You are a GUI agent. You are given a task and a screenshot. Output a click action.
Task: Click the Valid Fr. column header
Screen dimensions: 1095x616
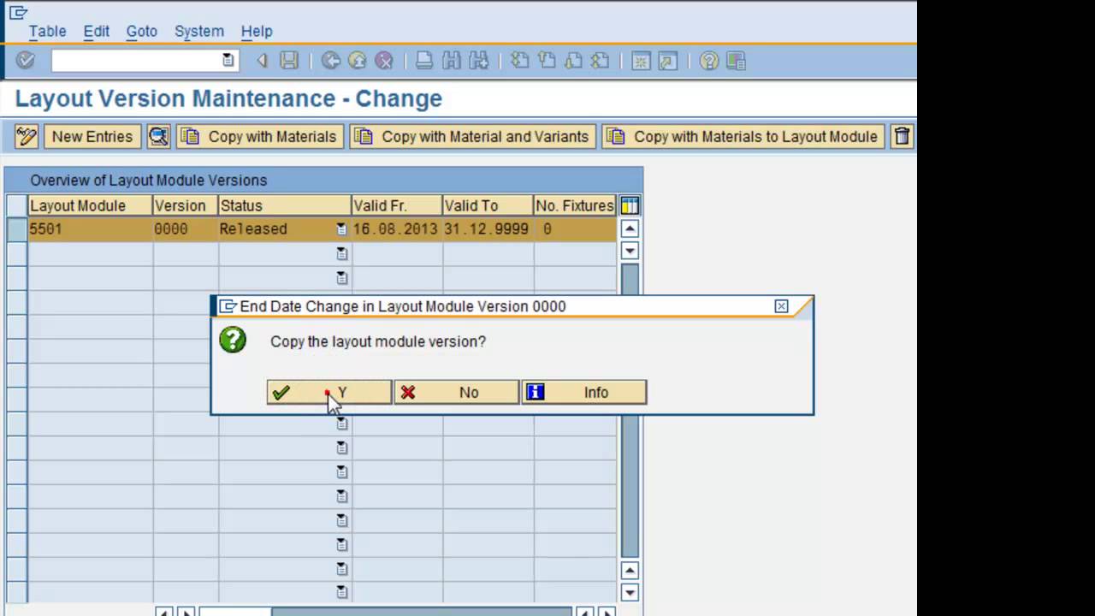(x=397, y=205)
